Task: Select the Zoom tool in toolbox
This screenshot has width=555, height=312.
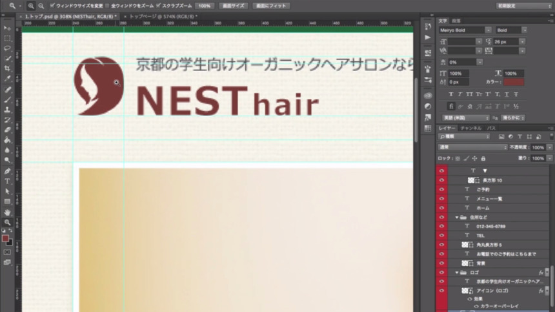Action: tap(7, 222)
